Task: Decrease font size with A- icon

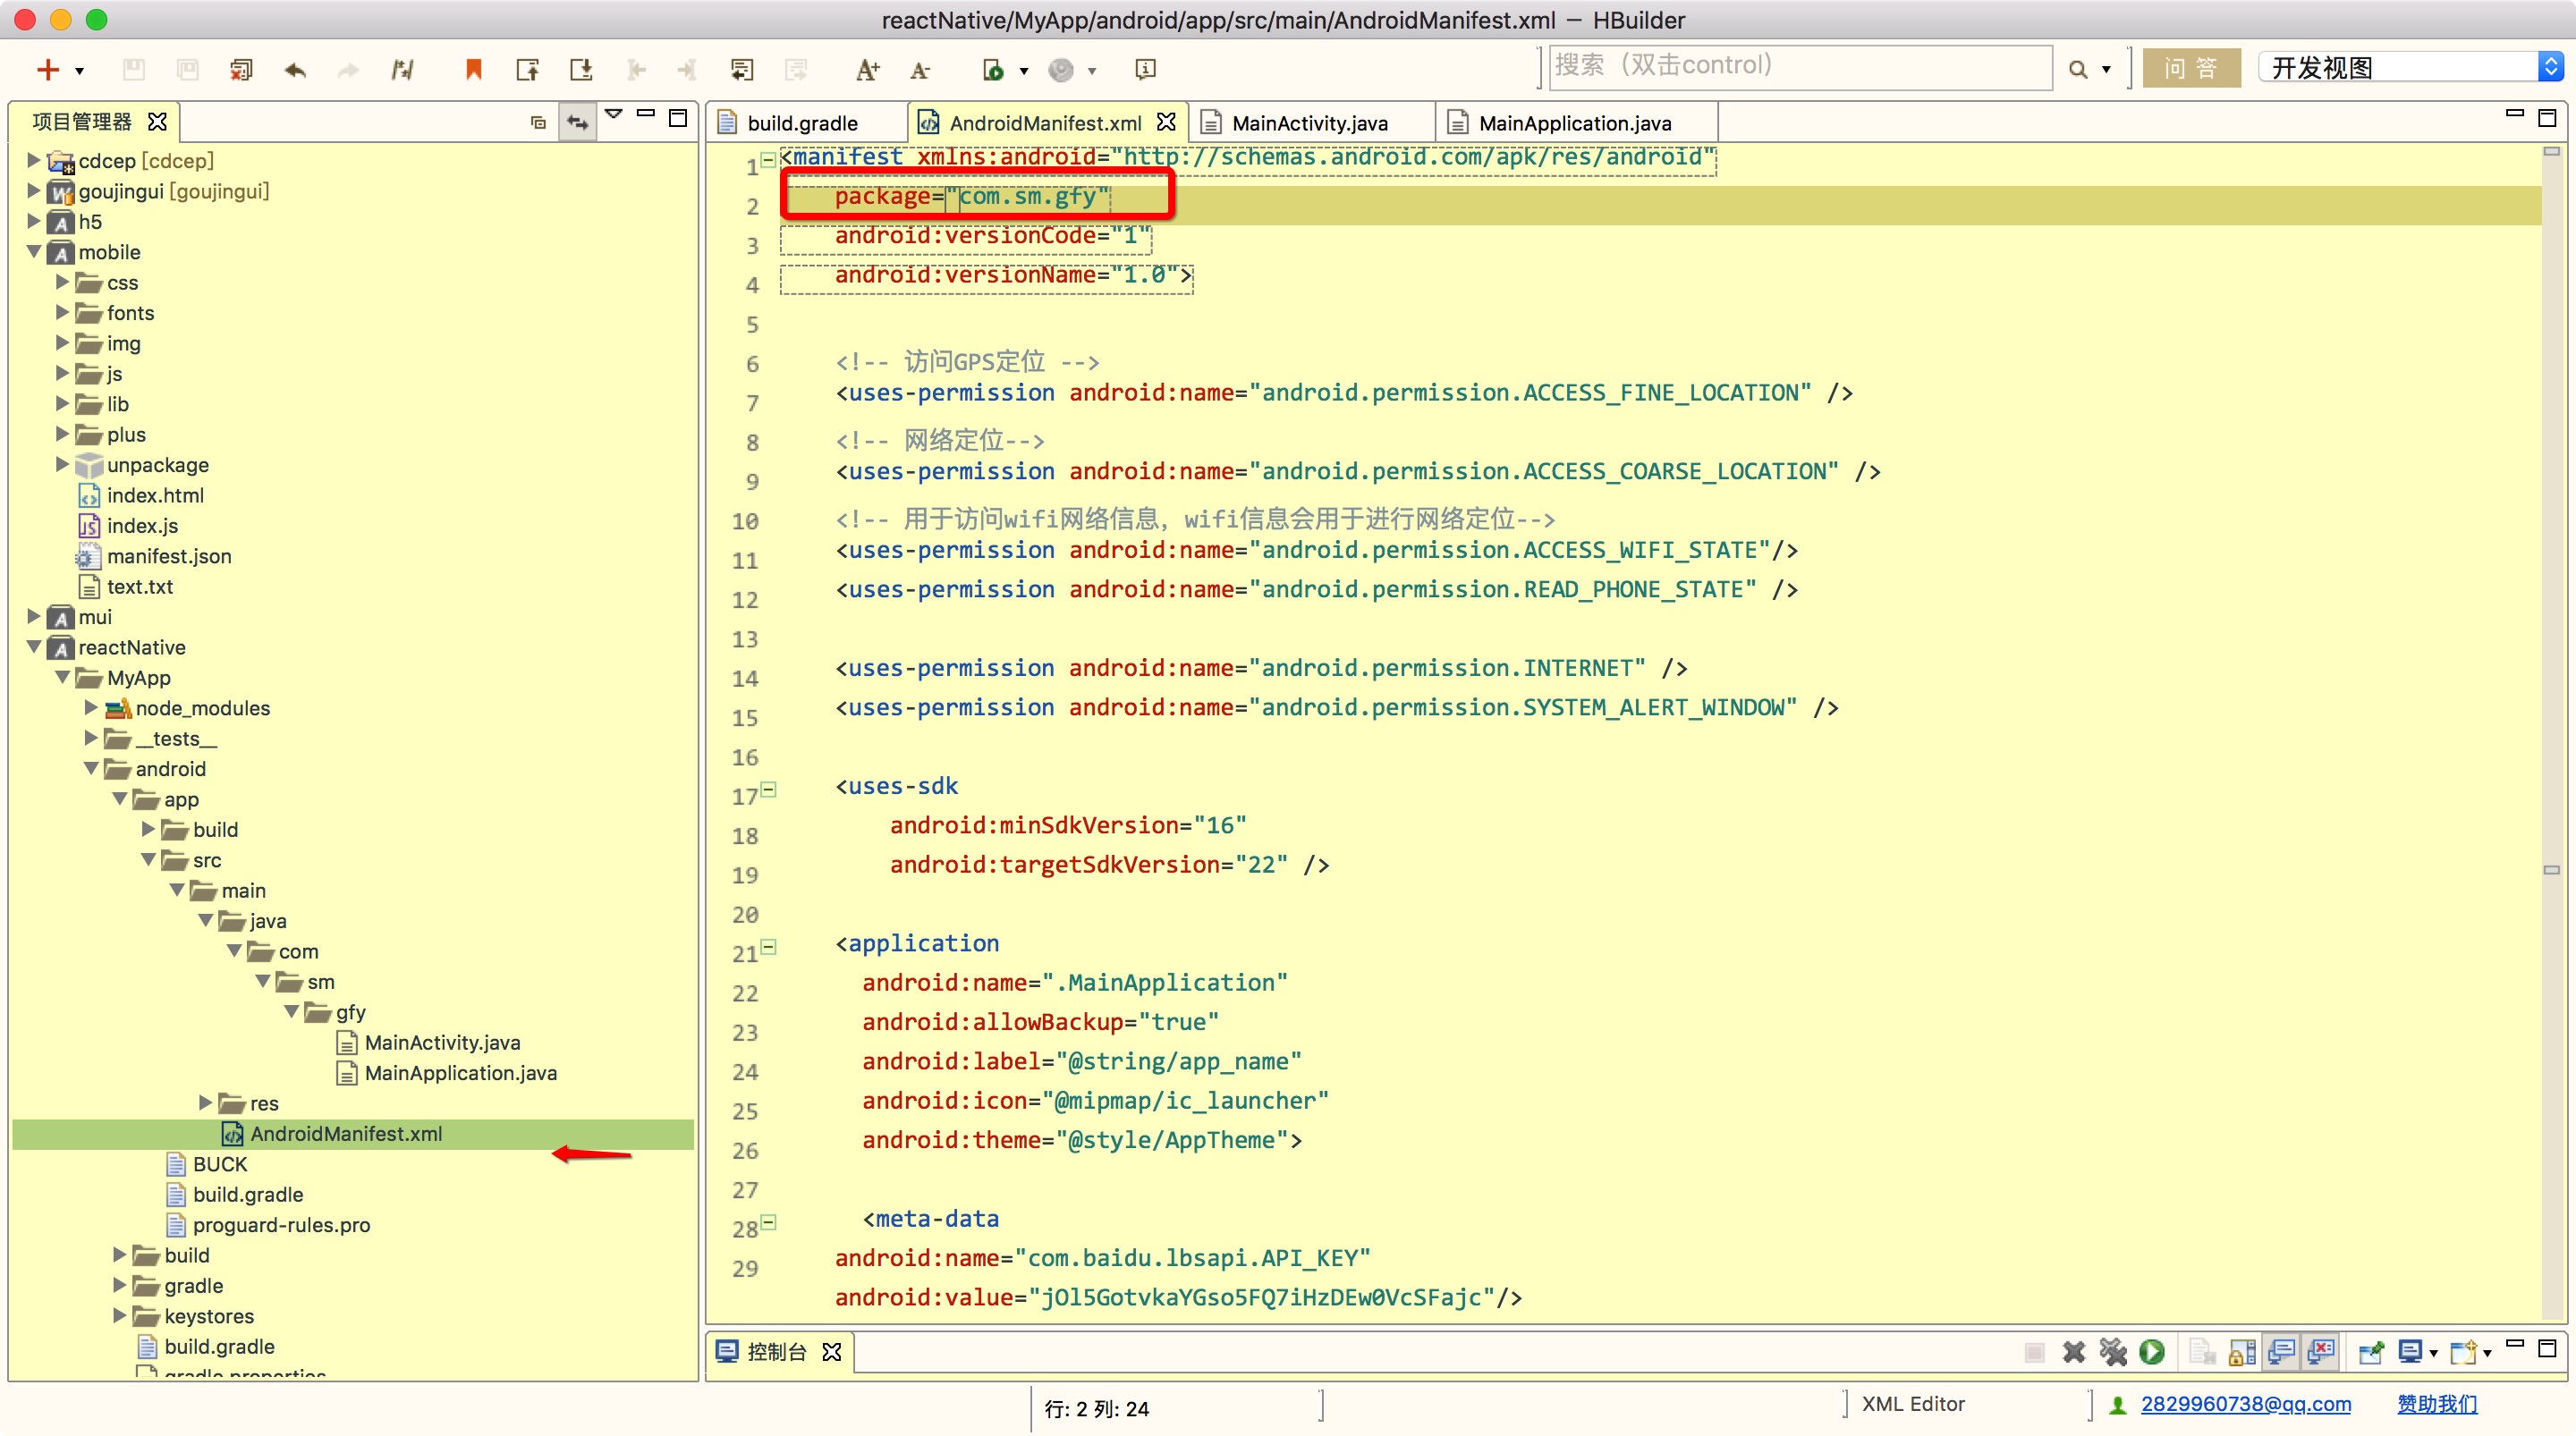Action: point(920,69)
